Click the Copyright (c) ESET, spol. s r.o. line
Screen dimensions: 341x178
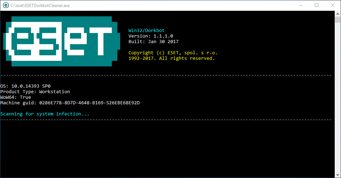point(173,53)
